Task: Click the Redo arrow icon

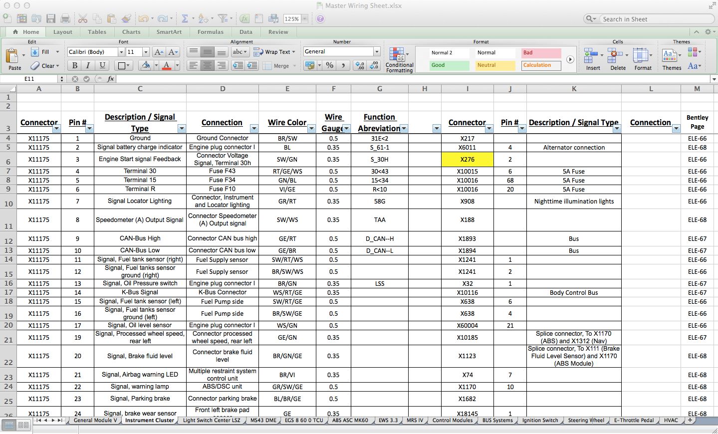Action: pos(162,18)
